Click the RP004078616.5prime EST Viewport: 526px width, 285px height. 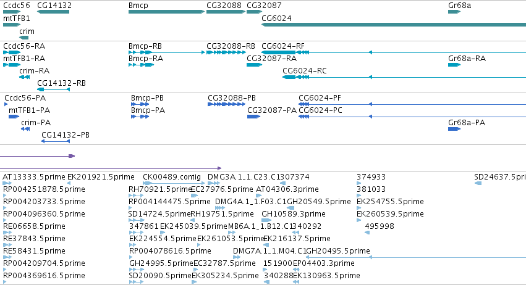click(131, 257)
